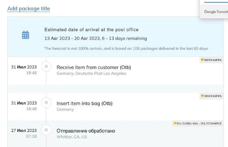228x147 pixels.
Task: Click Whittier, CA, US location text
Action: (x=72, y=137)
